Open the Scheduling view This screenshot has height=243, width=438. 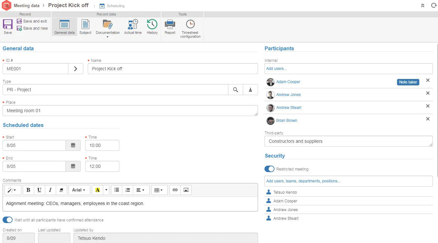coord(112,6)
